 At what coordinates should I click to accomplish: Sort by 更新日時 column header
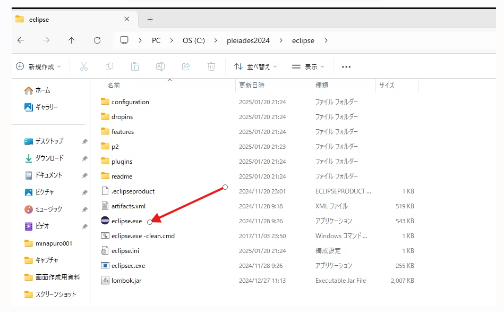point(252,85)
